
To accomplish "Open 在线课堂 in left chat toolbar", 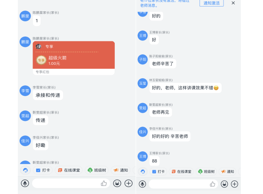I will [x=69, y=170].
